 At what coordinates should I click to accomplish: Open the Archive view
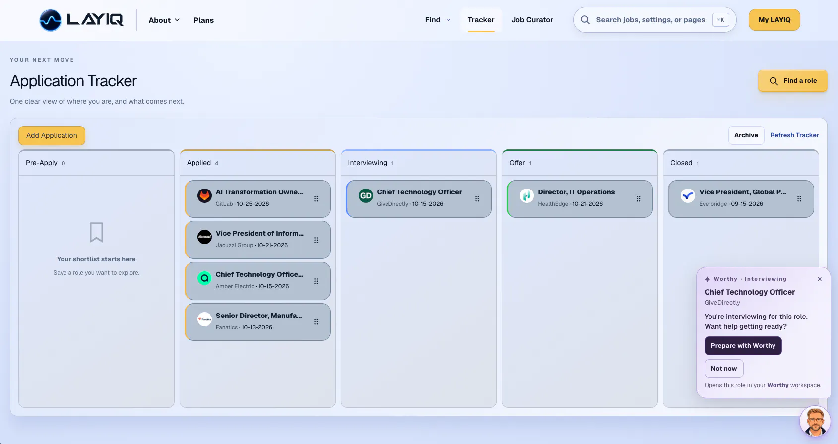point(746,135)
